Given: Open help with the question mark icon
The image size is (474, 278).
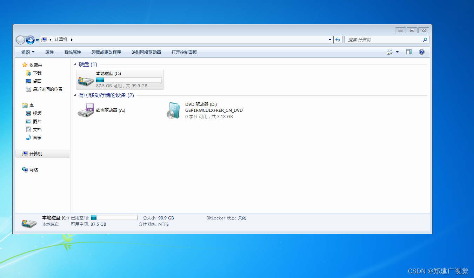Looking at the screenshot, I should point(422,52).
